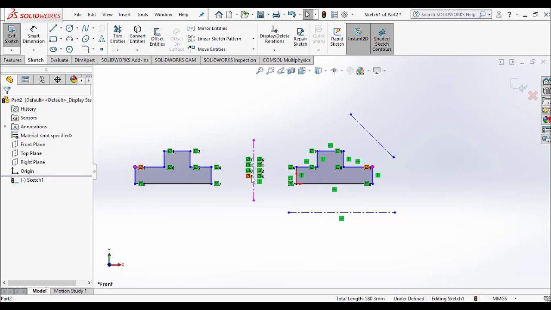
Task: Click the Rebuild traffic light icon
Action: click(324, 15)
